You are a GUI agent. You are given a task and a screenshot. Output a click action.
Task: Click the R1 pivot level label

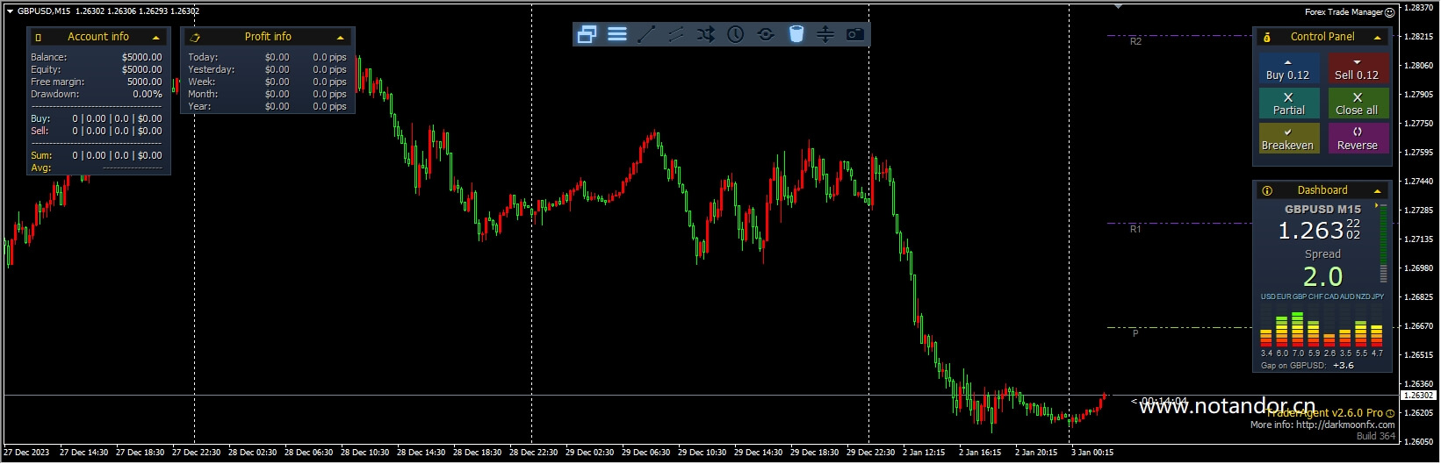click(x=1135, y=229)
